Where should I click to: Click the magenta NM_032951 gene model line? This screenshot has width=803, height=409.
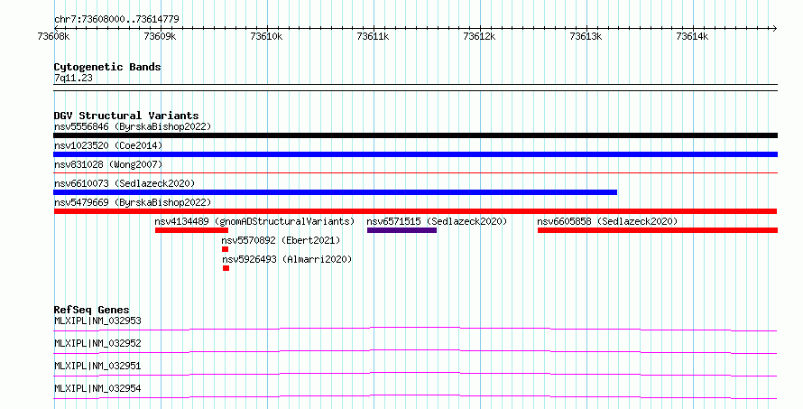click(415, 374)
